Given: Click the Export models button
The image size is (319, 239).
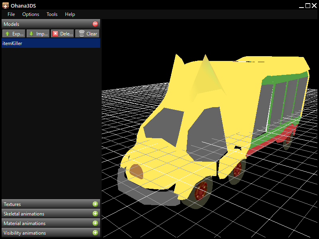Looking at the screenshot, I should tap(14, 34).
